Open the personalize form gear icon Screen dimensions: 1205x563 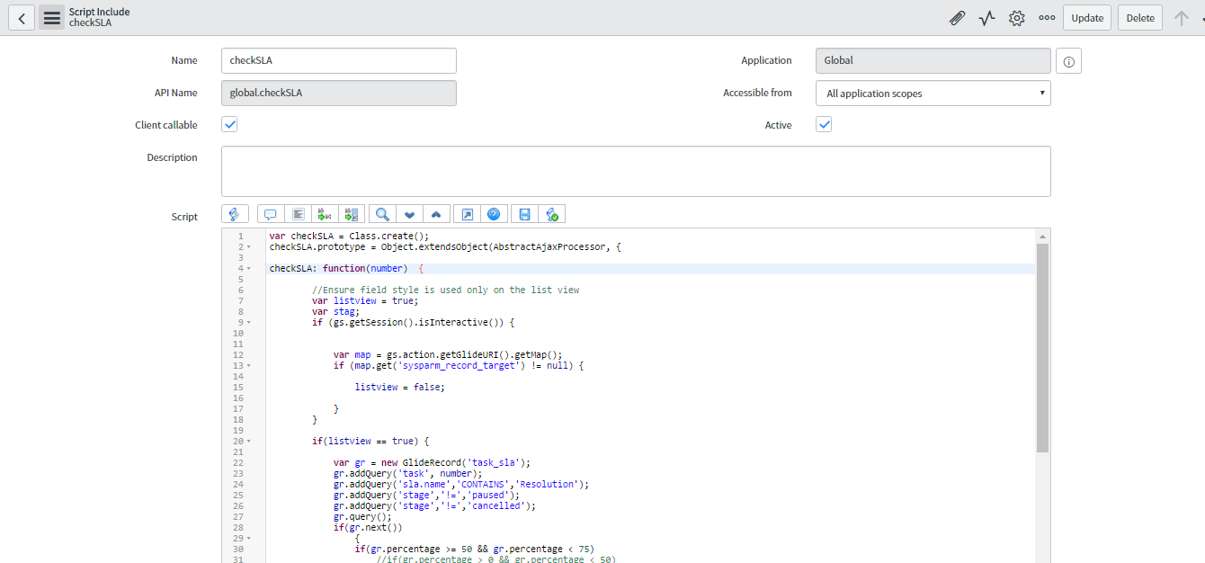click(1017, 18)
